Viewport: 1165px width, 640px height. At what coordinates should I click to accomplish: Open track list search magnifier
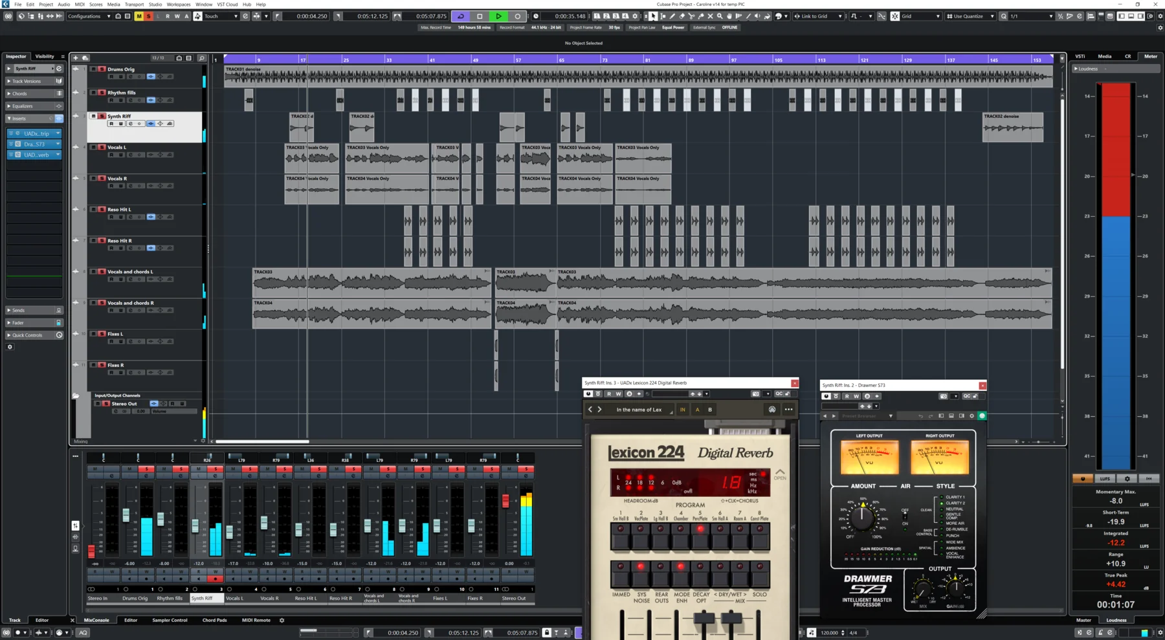[x=201, y=58]
